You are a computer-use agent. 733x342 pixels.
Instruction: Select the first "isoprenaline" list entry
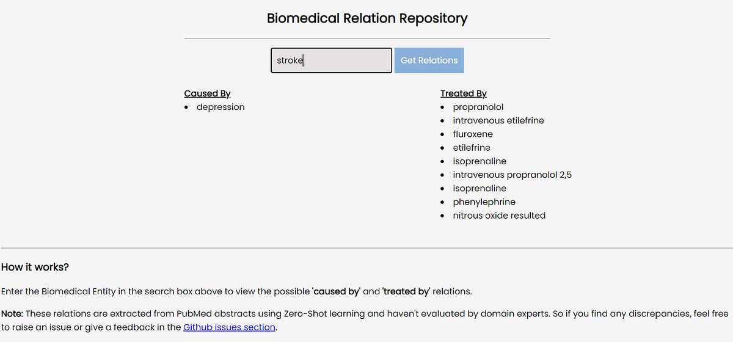pos(479,161)
